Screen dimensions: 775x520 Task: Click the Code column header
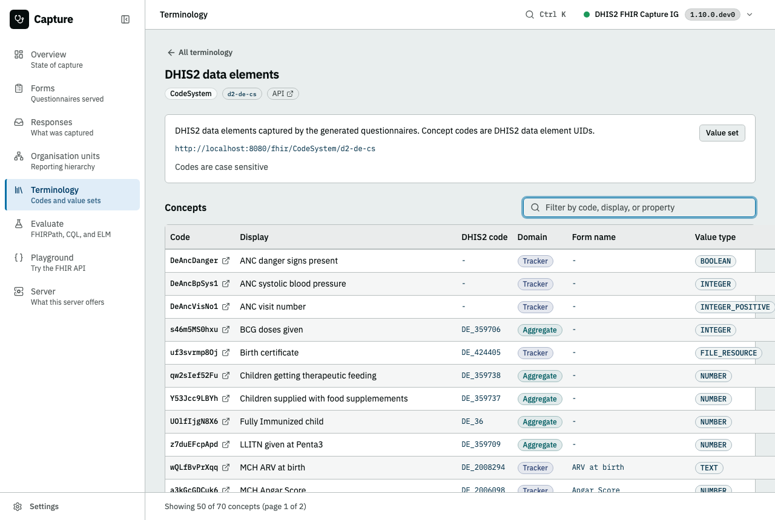(180, 237)
